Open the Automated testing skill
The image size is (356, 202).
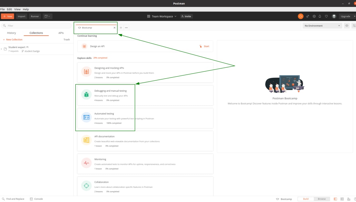point(145,118)
